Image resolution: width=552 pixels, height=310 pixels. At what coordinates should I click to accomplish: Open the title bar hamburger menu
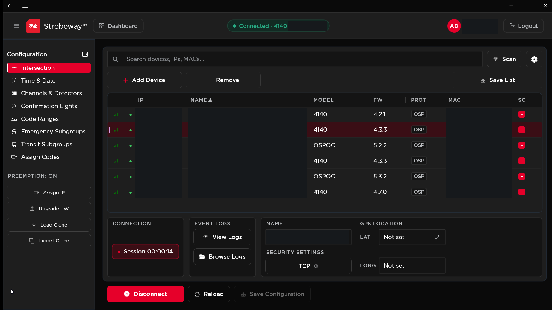pyautogui.click(x=25, y=6)
